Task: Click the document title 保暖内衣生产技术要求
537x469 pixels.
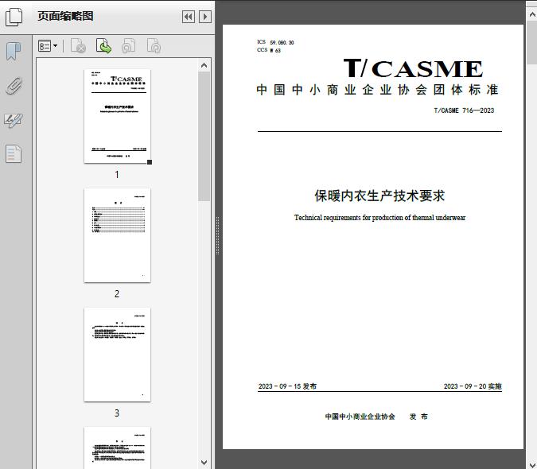Action: [379, 196]
